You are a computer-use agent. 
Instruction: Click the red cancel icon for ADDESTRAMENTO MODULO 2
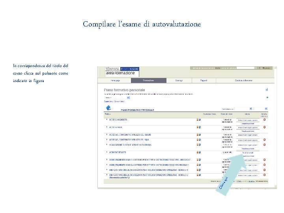264,160
